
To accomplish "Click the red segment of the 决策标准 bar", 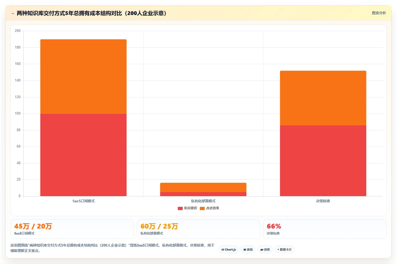I will pyautogui.click(x=323, y=161).
